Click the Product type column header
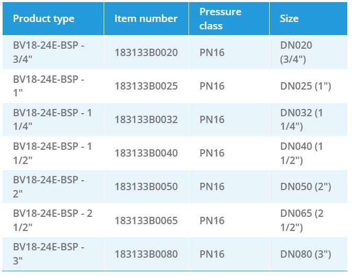Screen dimensions: 354x276 tap(43, 19)
